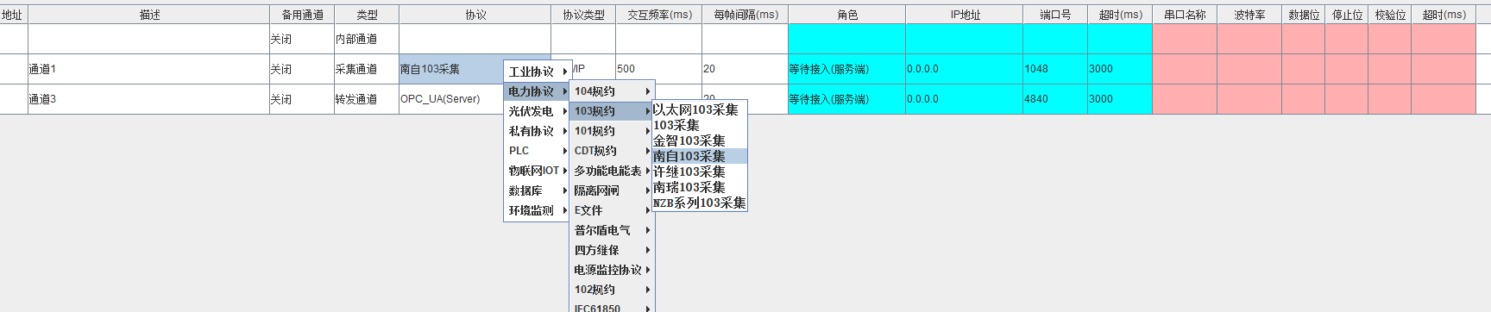Screen dimensions: 1491x312
Task: Select port number cell 1048
Action: point(1055,69)
